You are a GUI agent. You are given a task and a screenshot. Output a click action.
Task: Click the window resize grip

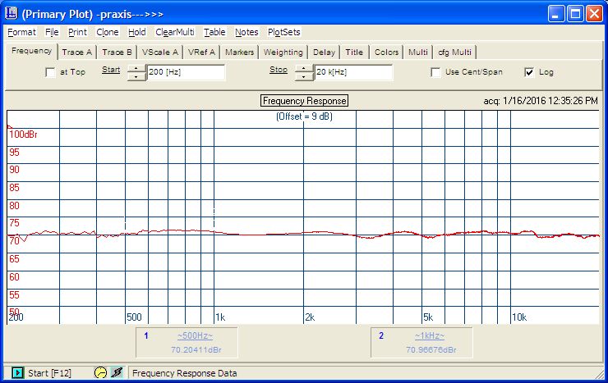coord(601,374)
